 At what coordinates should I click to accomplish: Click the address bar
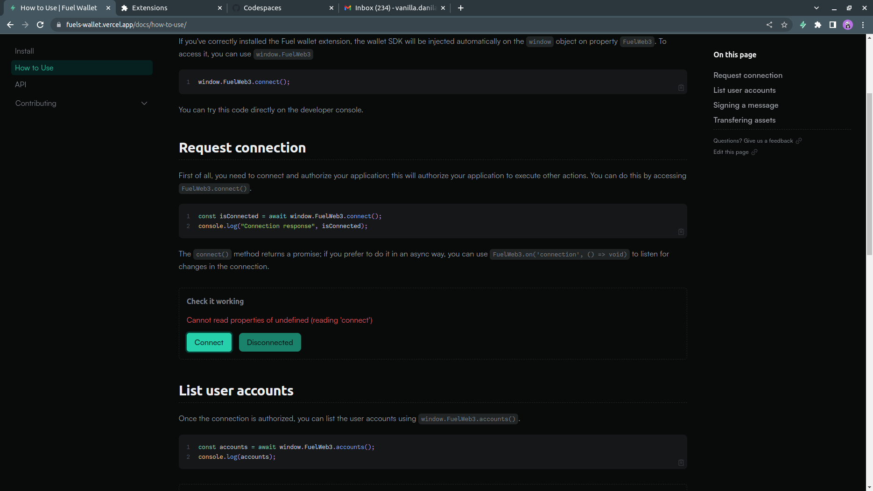coord(187,24)
